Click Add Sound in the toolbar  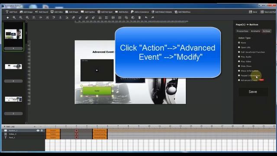point(42,12)
